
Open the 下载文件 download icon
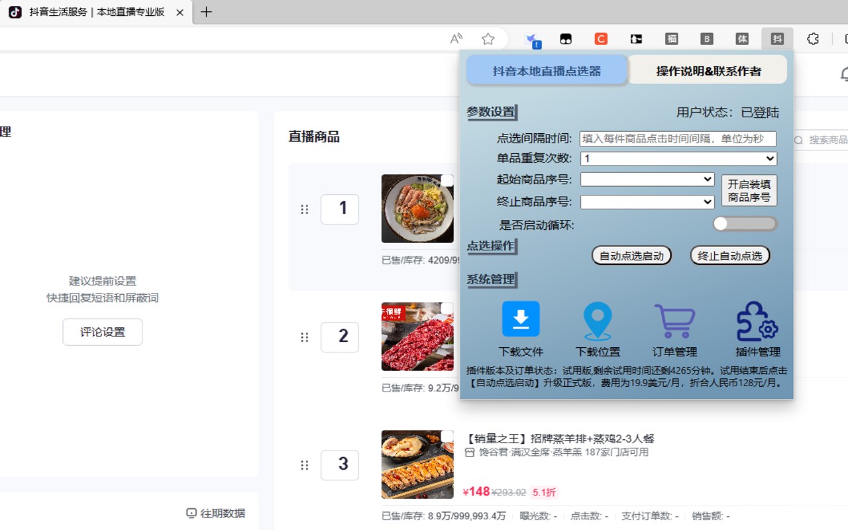(x=521, y=319)
